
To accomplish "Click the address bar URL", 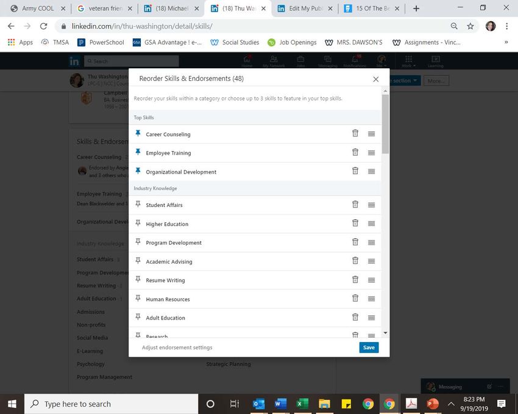I will tap(142, 26).
